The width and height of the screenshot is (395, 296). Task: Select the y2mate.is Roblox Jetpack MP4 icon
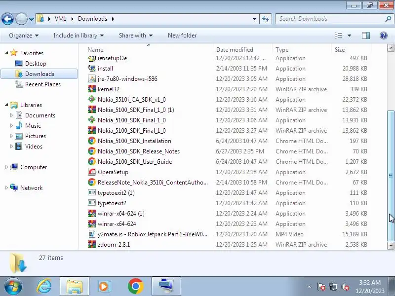click(x=92, y=234)
